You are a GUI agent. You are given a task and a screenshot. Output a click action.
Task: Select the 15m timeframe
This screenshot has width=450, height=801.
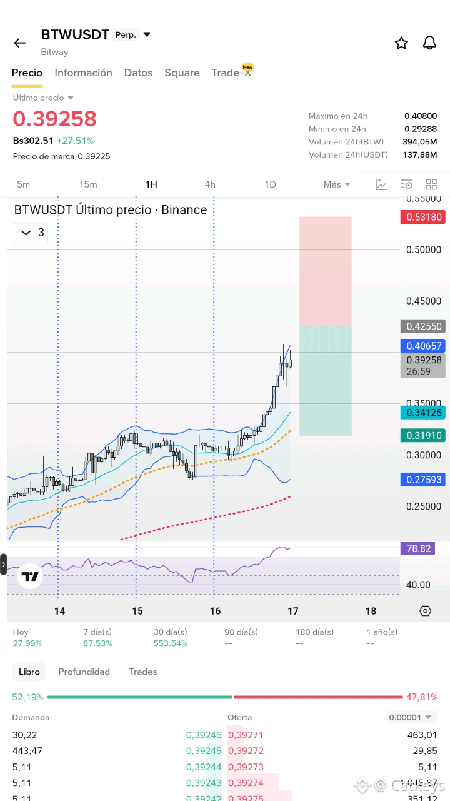click(x=88, y=184)
